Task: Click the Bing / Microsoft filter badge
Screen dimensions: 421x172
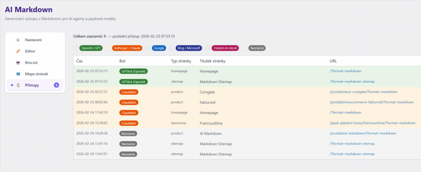Action: tap(189, 48)
